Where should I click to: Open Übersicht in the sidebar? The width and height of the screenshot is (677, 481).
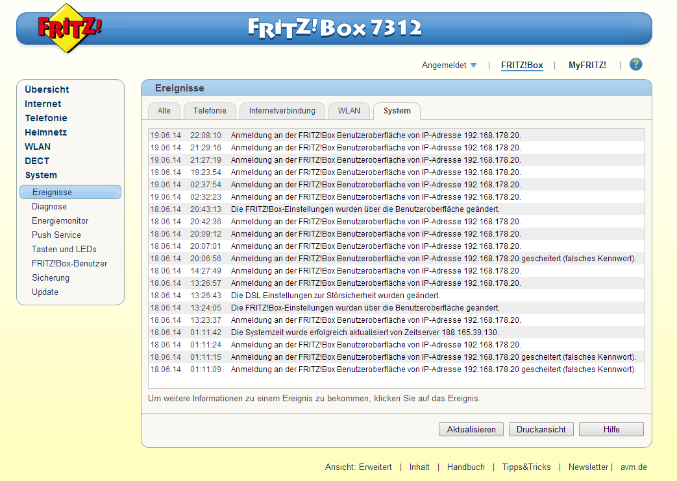coord(47,89)
